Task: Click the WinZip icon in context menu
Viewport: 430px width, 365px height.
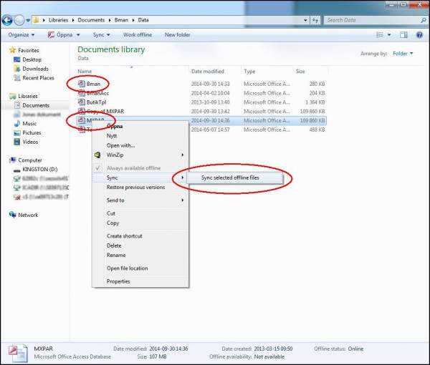Action: click(x=98, y=155)
